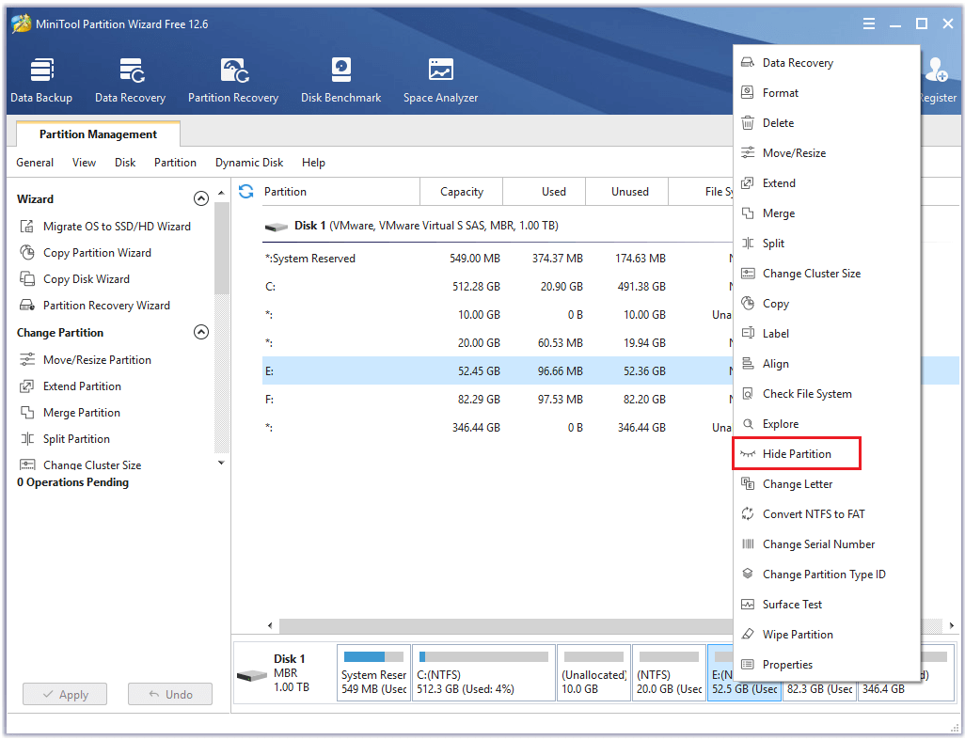Choose Surface Test in context menu

point(826,605)
